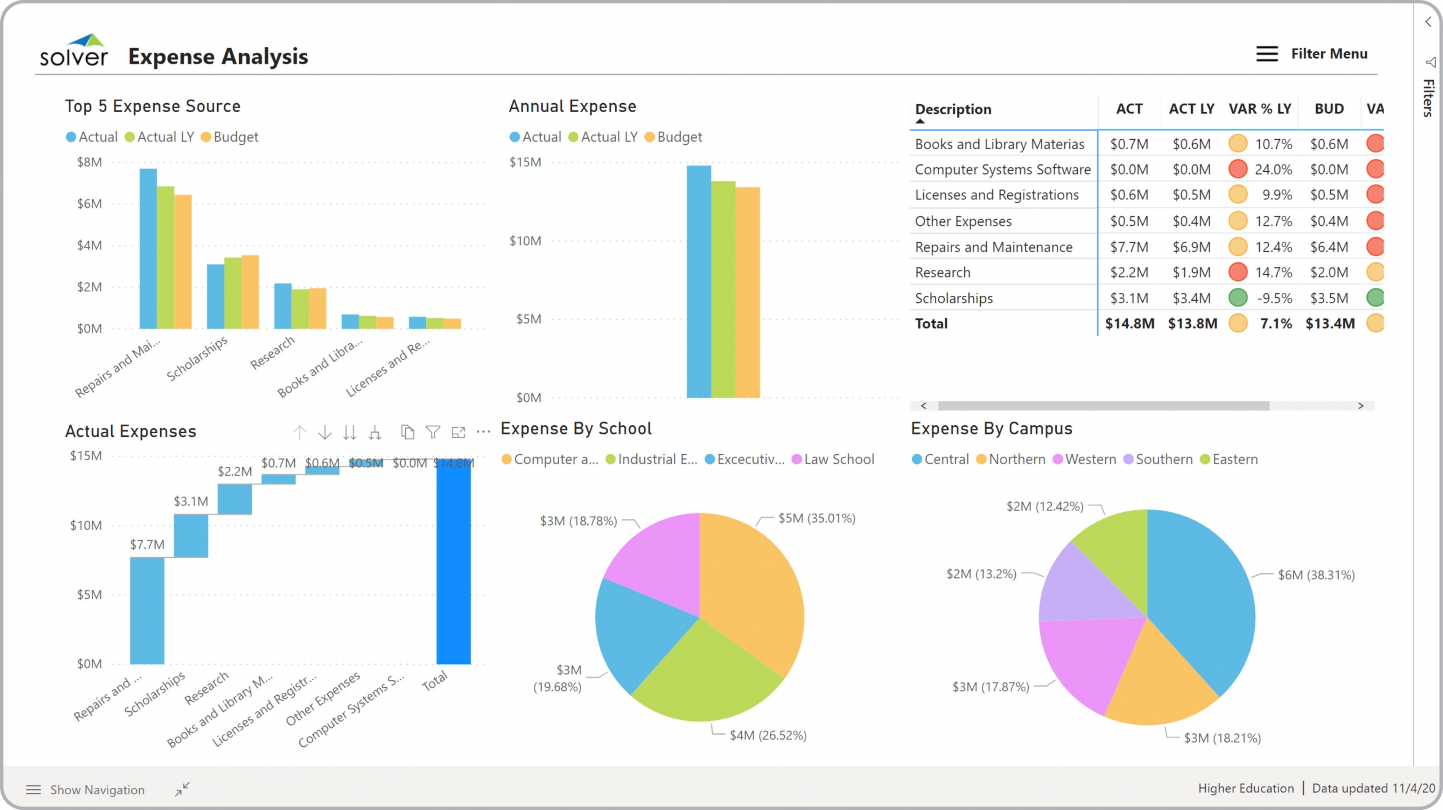Select the drill-down arrow on Actual Expenses
Viewport: 1443px width, 810px height.
[325, 433]
